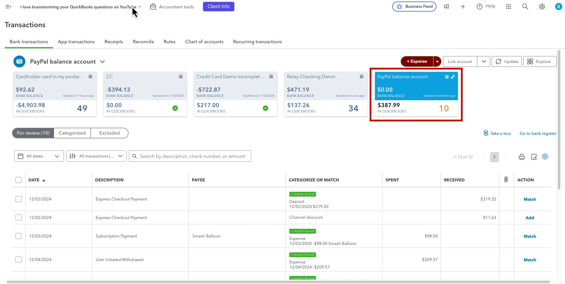This screenshot has width=565, height=284.
Task: Match the 12/02/2024 $319.20 deposit
Action: click(530, 199)
